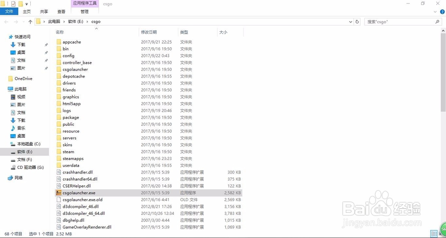Open the ribbon help question mark
The image size is (446, 238).
tap(442, 12)
